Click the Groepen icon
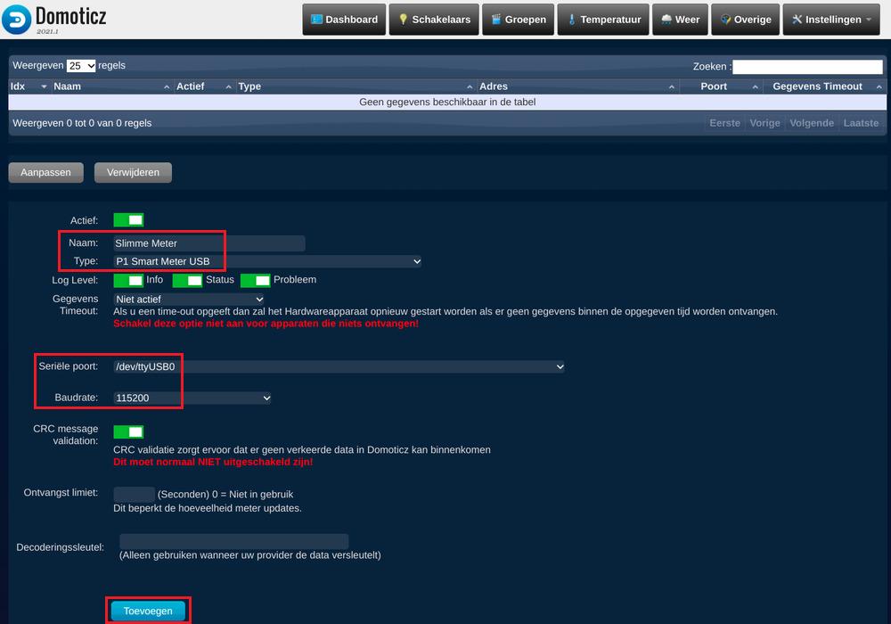The height and width of the screenshot is (624, 891). pos(496,20)
